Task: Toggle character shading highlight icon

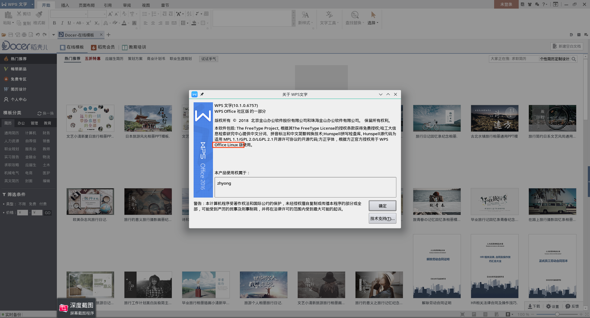Action: [134, 23]
